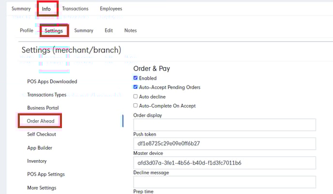This screenshot has height=194, width=333.
Task: Click the Order display input field
Action: click(x=224, y=125)
